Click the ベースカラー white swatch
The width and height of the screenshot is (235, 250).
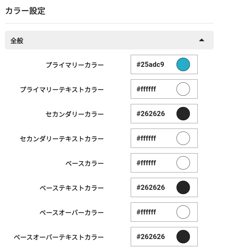pyautogui.click(x=183, y=163)
